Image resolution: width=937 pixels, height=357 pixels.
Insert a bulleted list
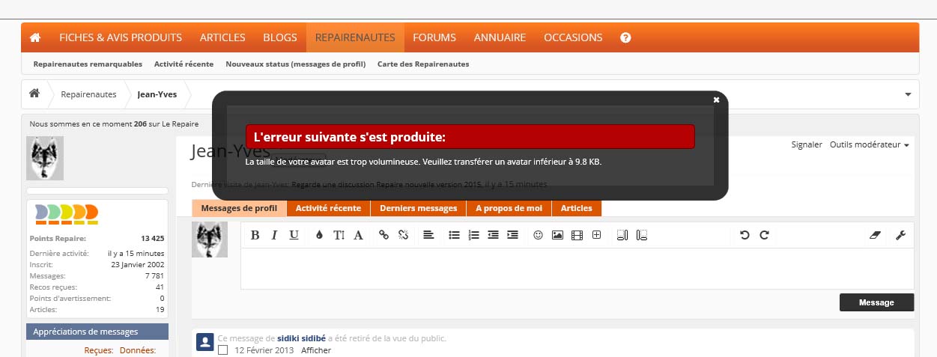pos(454,235)
